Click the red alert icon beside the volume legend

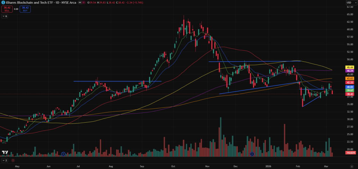coord(12,161)
